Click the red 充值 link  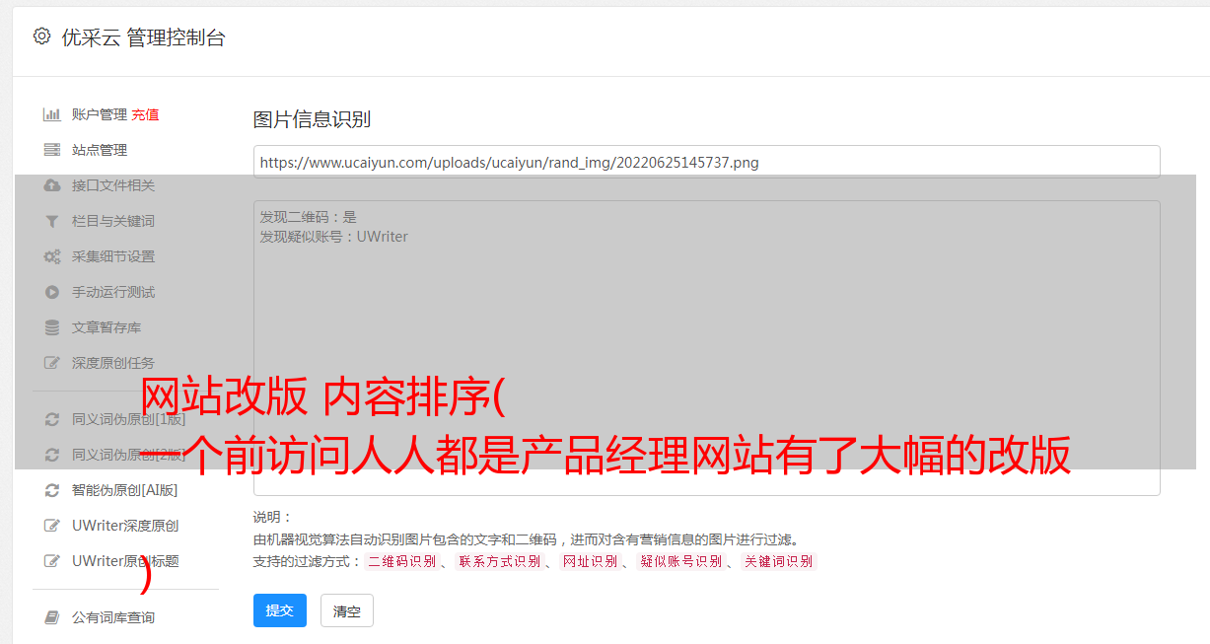(x=145, y=114)
